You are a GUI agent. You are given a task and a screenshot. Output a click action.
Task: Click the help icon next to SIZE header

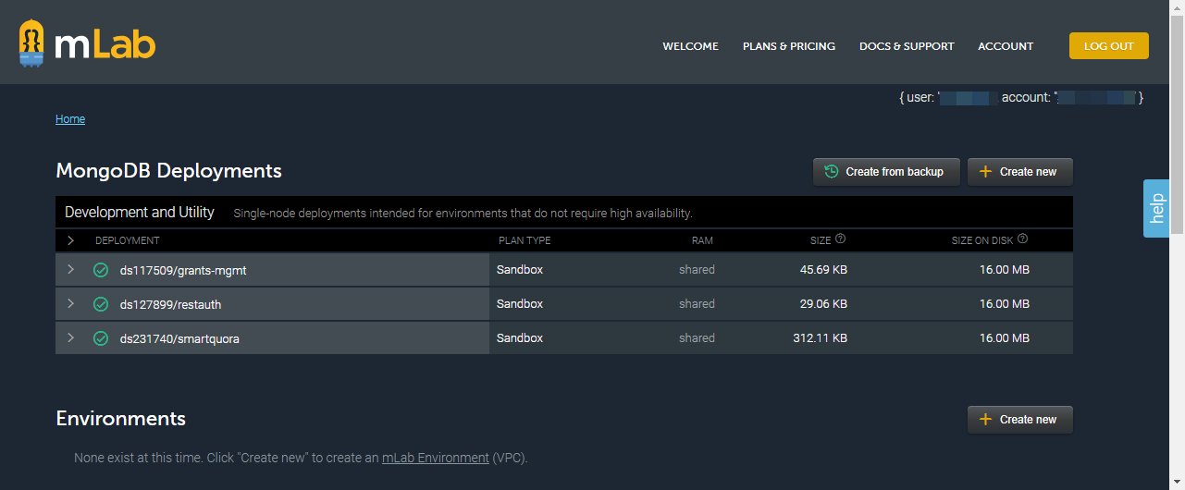pos(840,239)
